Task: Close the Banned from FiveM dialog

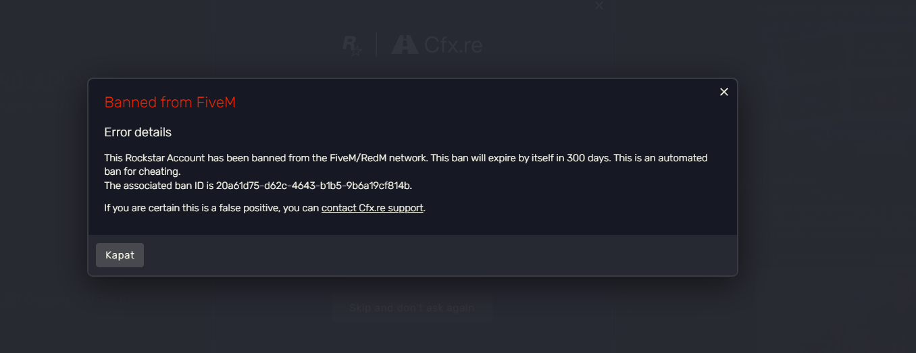Action: click(x=723, y=92)
